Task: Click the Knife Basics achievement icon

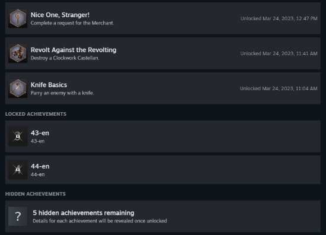Action: [18, 88]
